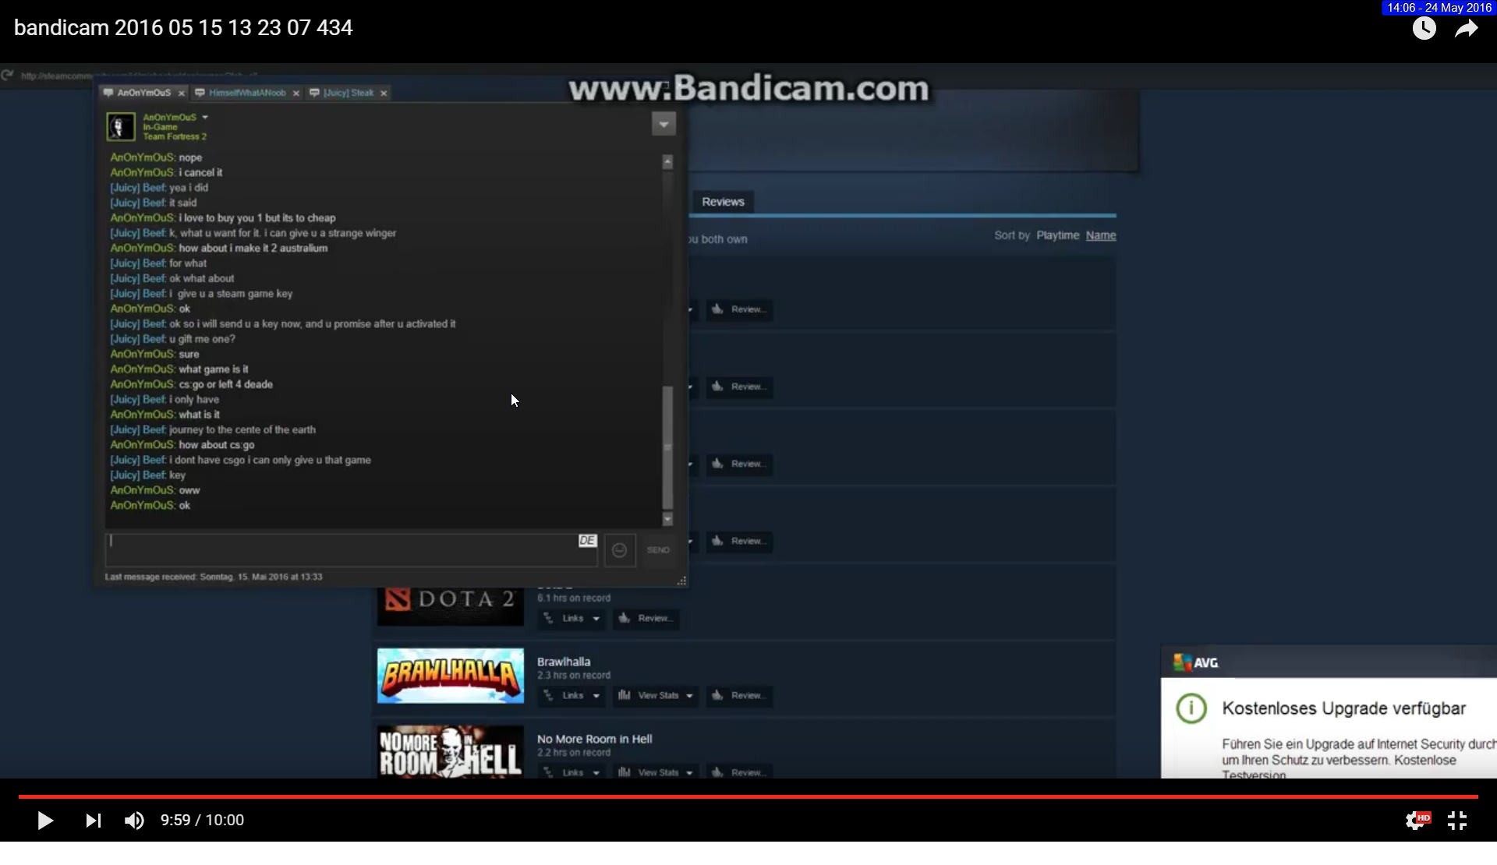This screenshot has height=865, width=1497.
Task: Click the Brawlhalla game thumbnail
Action: [x=451, y=676]
